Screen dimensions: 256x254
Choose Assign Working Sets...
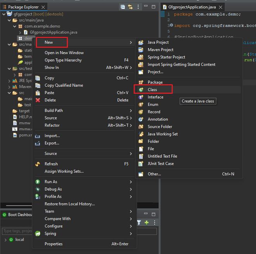(x=64, y=171)
